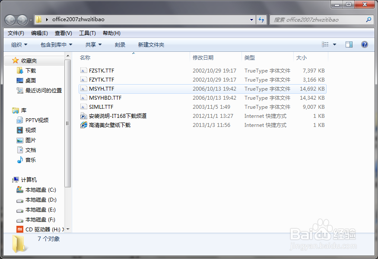
Task: Open the 音乐 library
Action: click(31, 160)
